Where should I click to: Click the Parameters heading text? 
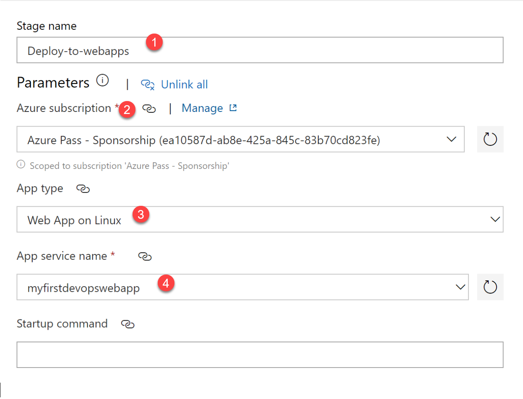coord(53,83)
